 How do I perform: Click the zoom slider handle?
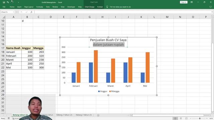200,119
